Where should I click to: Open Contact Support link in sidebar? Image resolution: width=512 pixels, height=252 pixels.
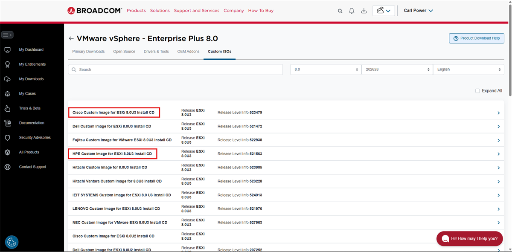(32, 167)
